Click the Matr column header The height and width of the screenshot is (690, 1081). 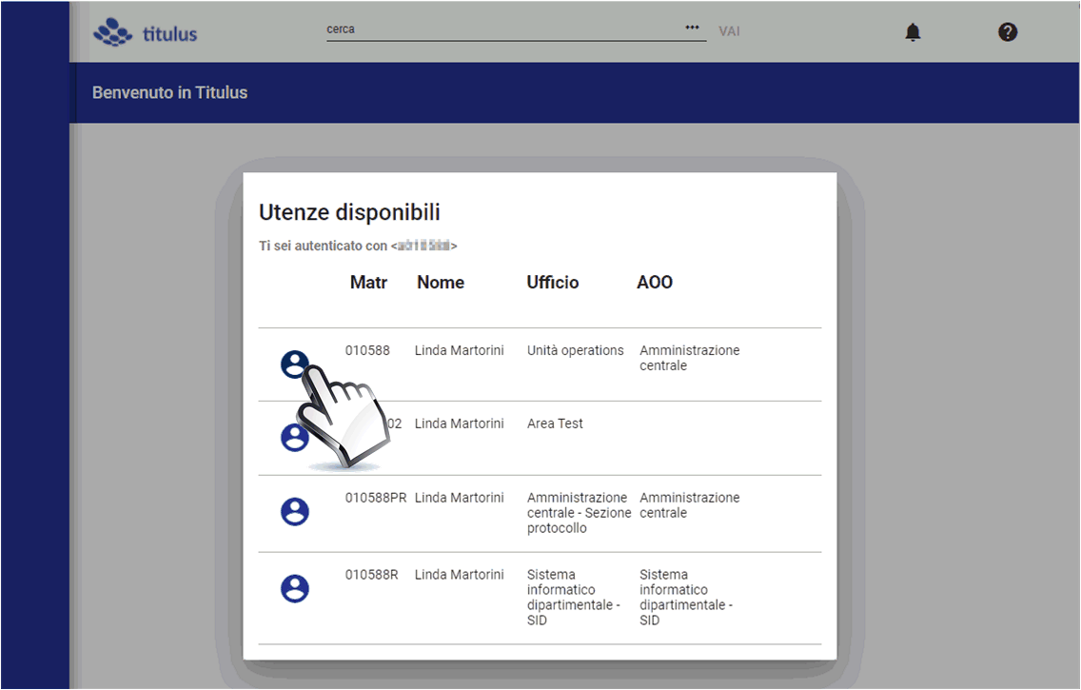[368, 283]
